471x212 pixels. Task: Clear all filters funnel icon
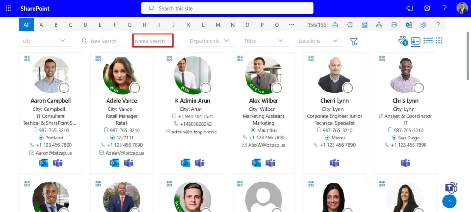354,41
